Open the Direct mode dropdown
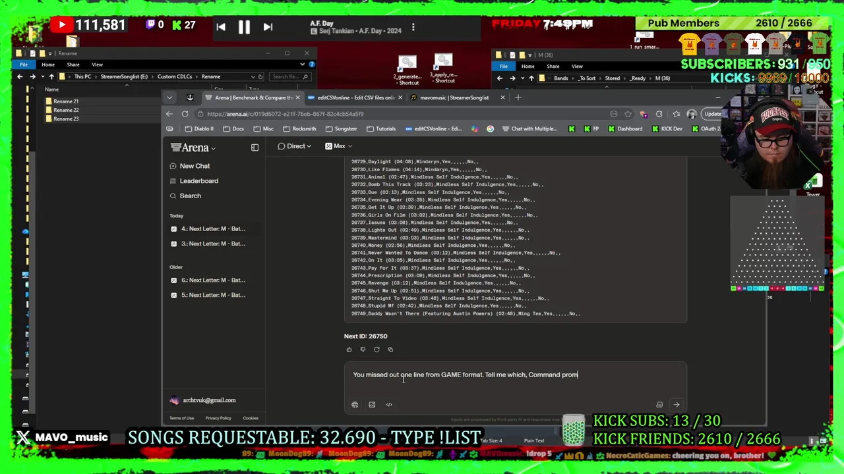This screenshot has width=844, height=474. (x=296, y=146)
